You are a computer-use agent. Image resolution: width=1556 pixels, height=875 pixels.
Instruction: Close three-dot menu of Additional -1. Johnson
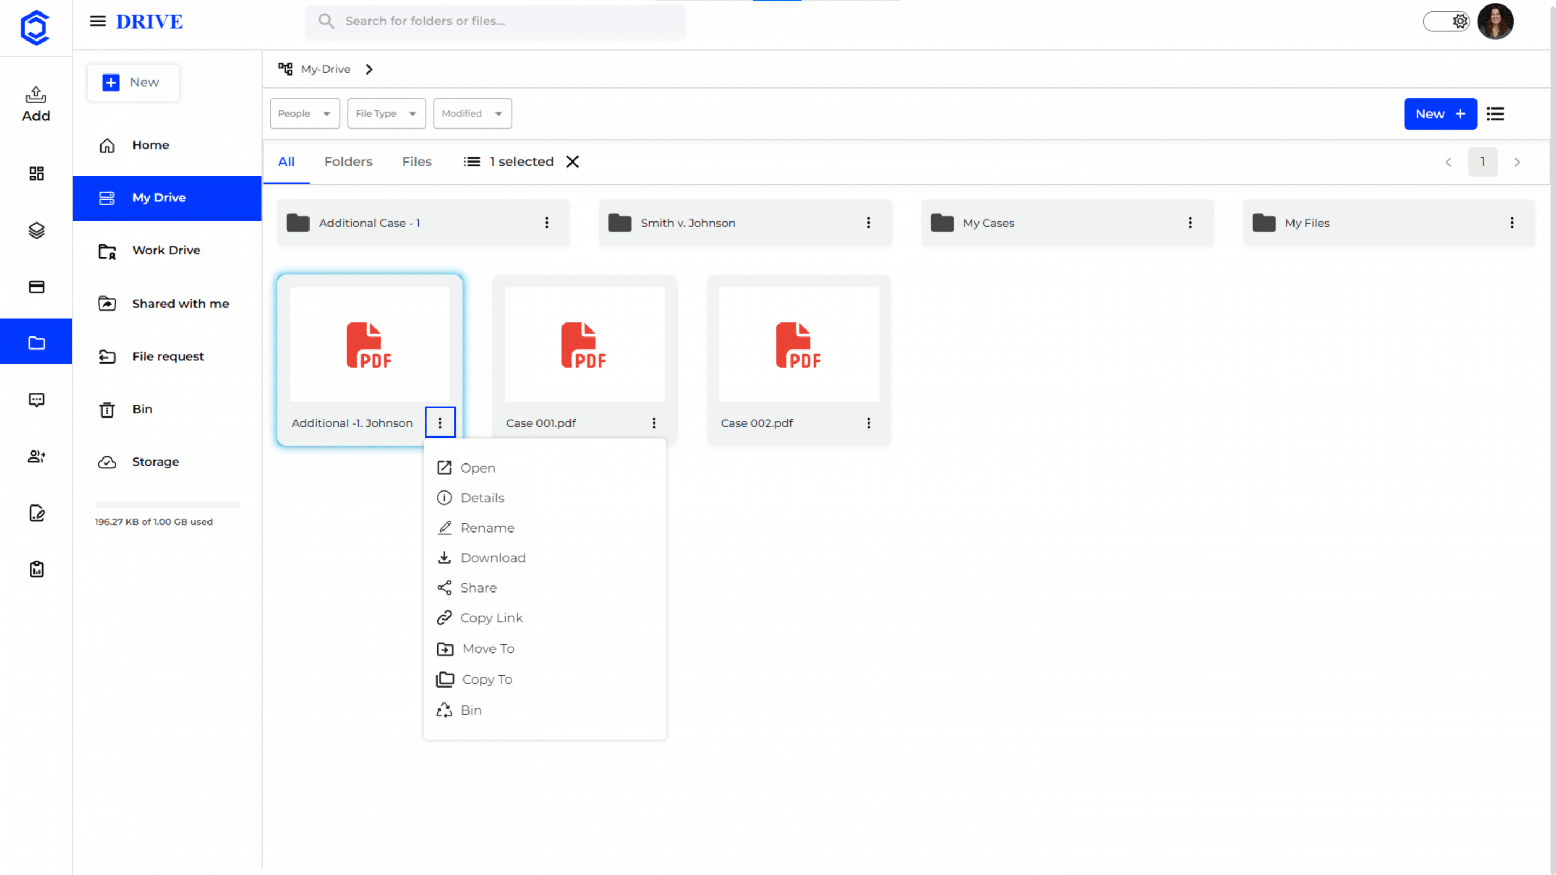click(x=440, y=423)
